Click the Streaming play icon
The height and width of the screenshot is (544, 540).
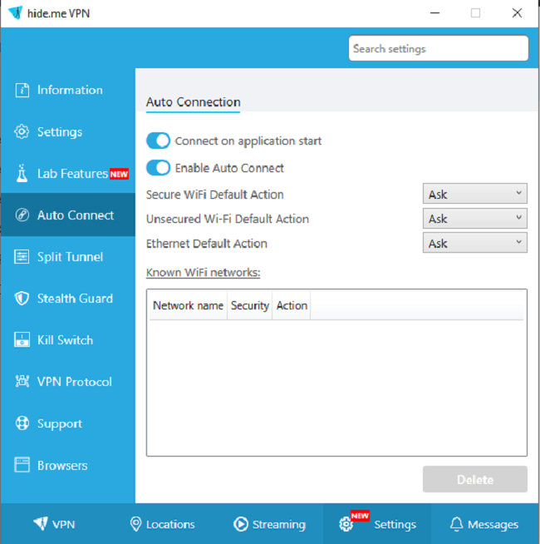[x=241, y=524]
